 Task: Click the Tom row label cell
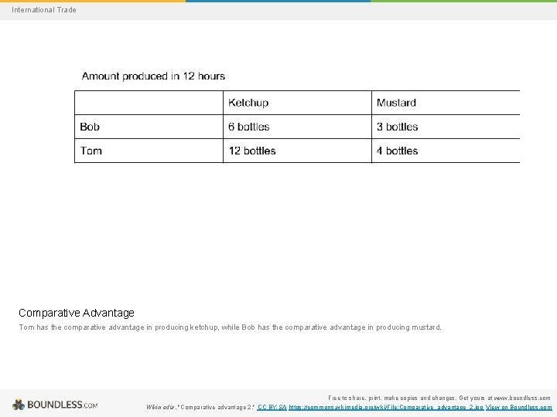tap(149, 151)
